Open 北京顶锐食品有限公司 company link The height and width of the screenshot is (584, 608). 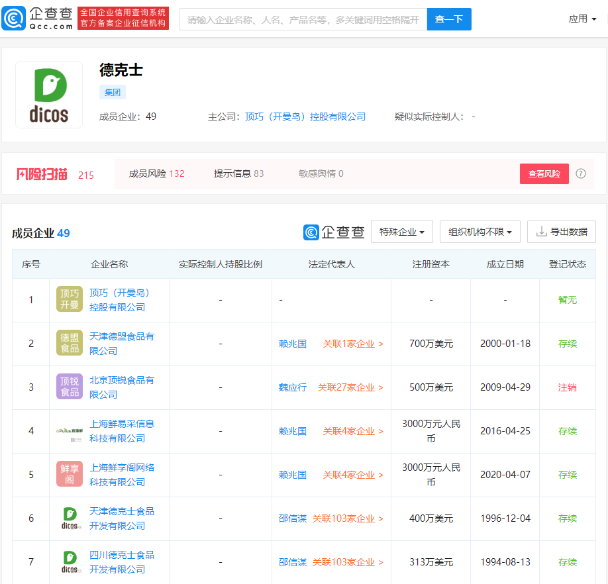(x=122, y=387)
